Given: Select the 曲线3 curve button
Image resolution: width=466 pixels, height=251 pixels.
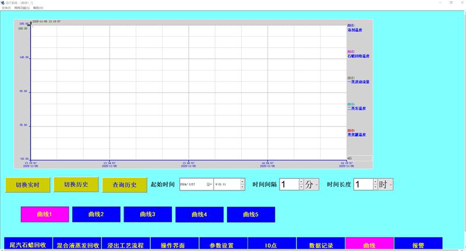Looking at the screenshot, I should click(x=147, y=214).
